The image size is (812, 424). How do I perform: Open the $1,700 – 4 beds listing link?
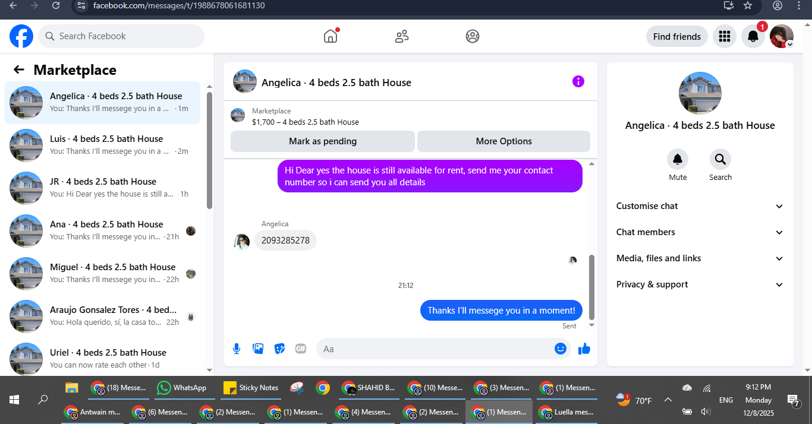pos(306,122)
